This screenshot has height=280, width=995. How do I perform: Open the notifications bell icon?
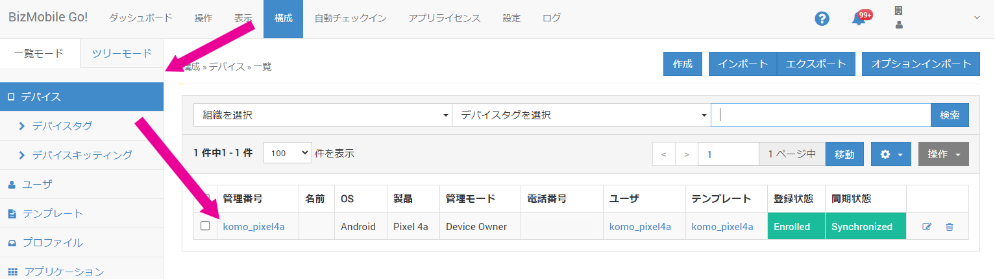pos(859,19)
